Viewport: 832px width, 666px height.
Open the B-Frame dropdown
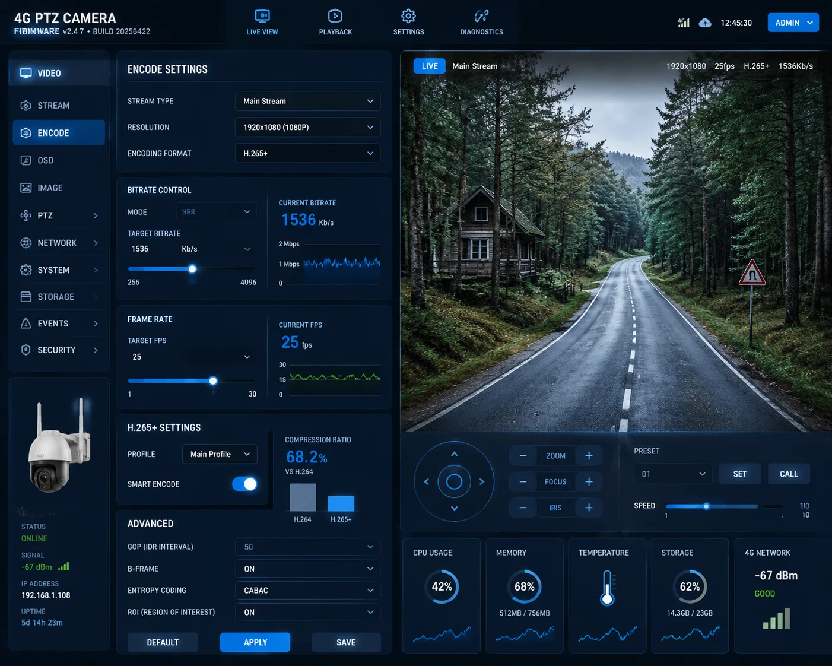coord(307,569)
